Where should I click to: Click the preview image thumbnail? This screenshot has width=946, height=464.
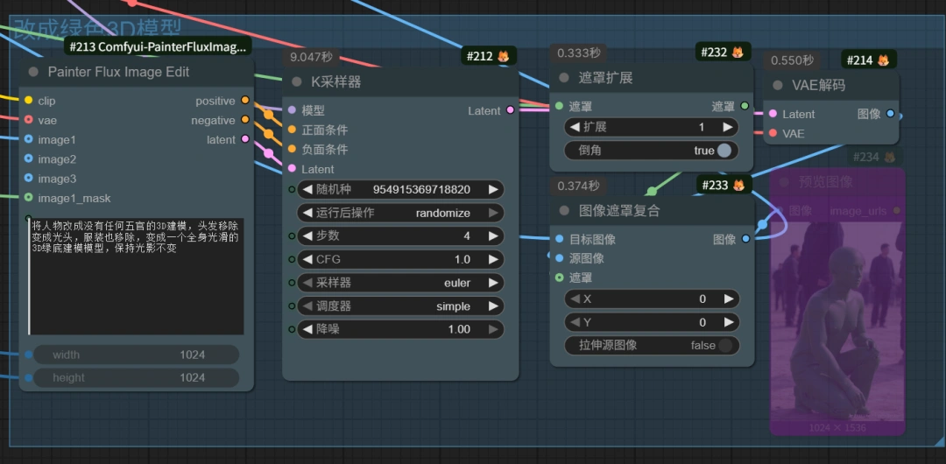point(837,321)
